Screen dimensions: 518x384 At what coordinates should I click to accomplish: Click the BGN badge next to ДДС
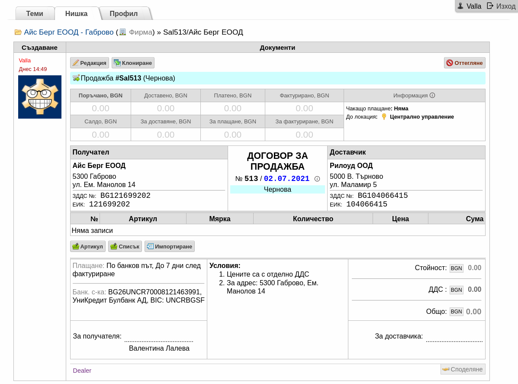(456, 290)
